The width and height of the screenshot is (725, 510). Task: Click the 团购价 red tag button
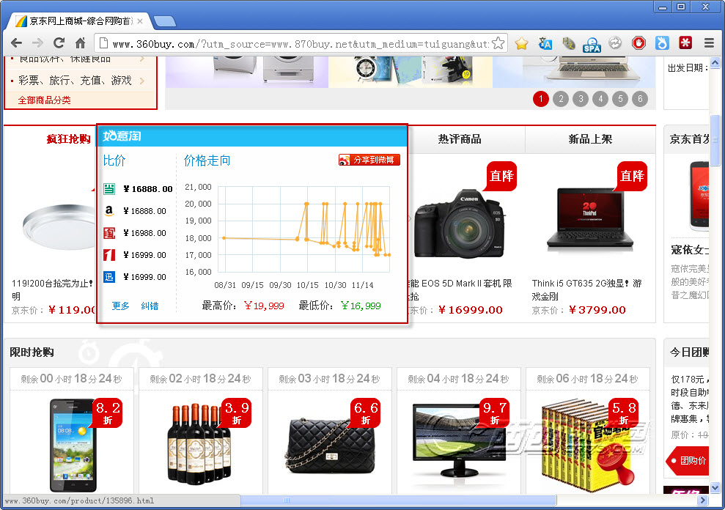tap(688, 460)
